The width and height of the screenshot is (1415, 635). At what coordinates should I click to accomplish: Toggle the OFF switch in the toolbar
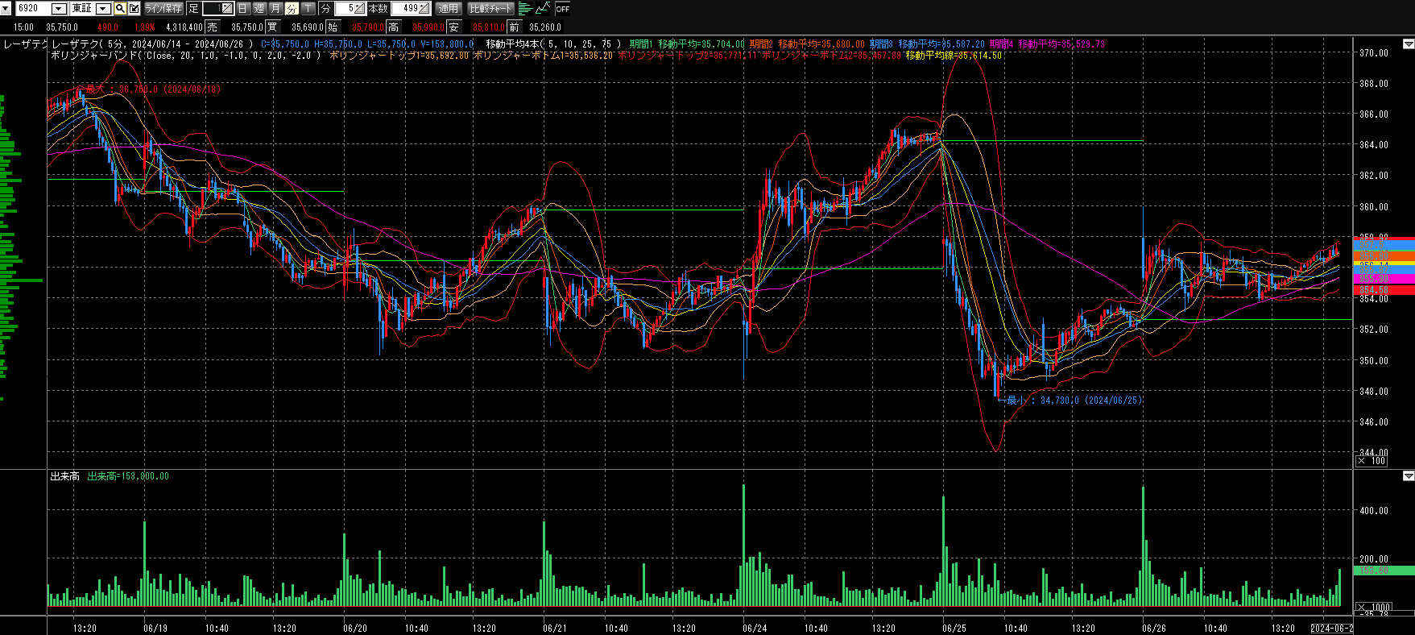(562, 9)
